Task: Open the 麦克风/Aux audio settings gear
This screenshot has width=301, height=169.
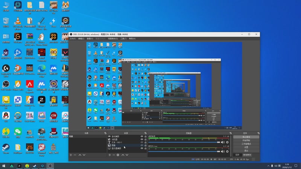Action: [x=227, y=151]
